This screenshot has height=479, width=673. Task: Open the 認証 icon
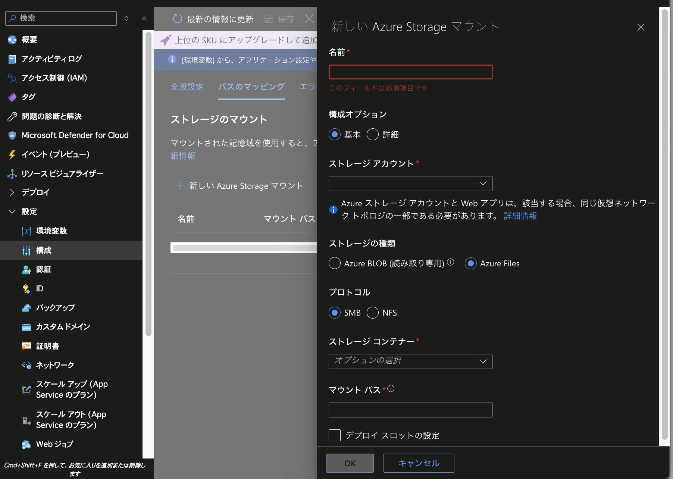(x=26, y=269)
